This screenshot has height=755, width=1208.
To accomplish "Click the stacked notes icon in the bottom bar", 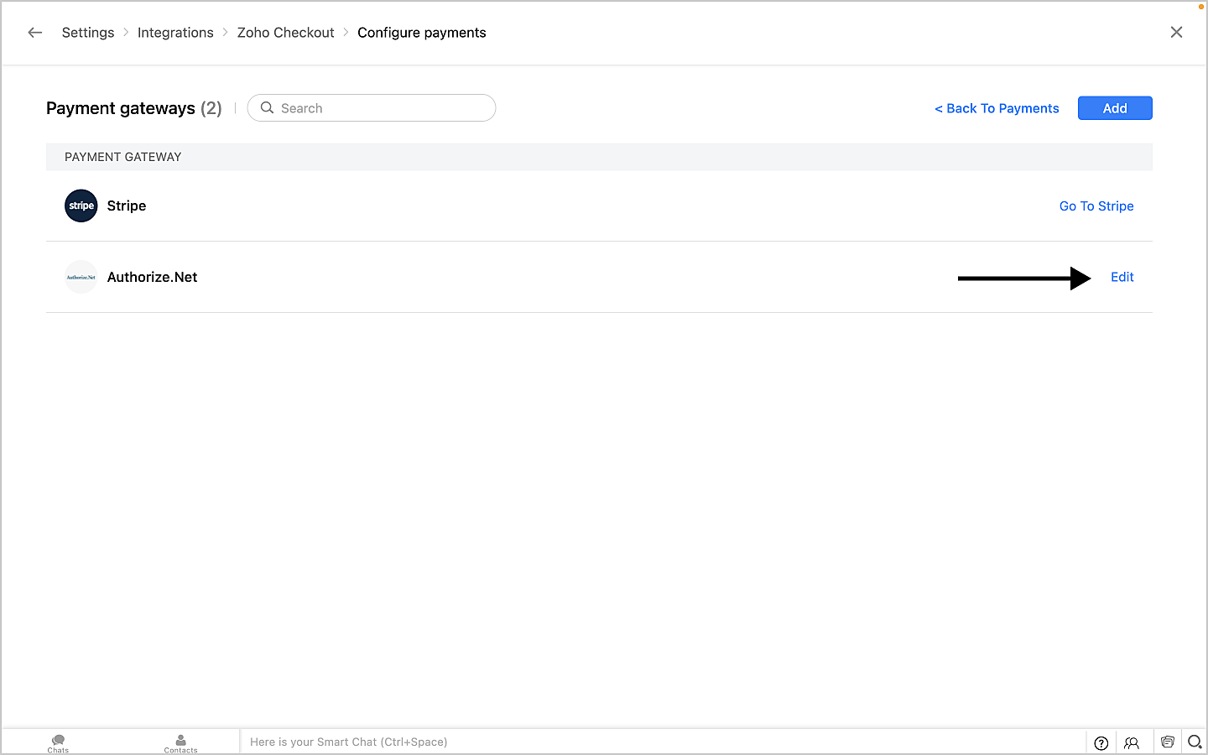I will click(x=1167, y=742).
